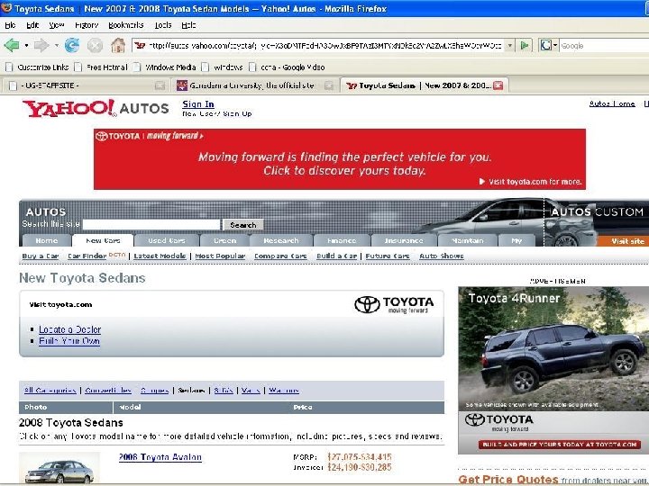Close the UG-STAFFSITE tab
Screen dimensions: 649x486
tap(160, 85)
